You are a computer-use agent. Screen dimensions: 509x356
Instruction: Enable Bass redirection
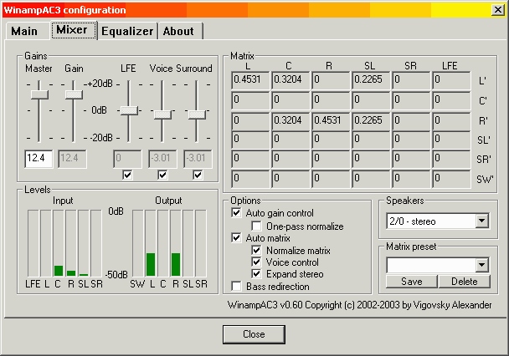[x=236, y=287]
